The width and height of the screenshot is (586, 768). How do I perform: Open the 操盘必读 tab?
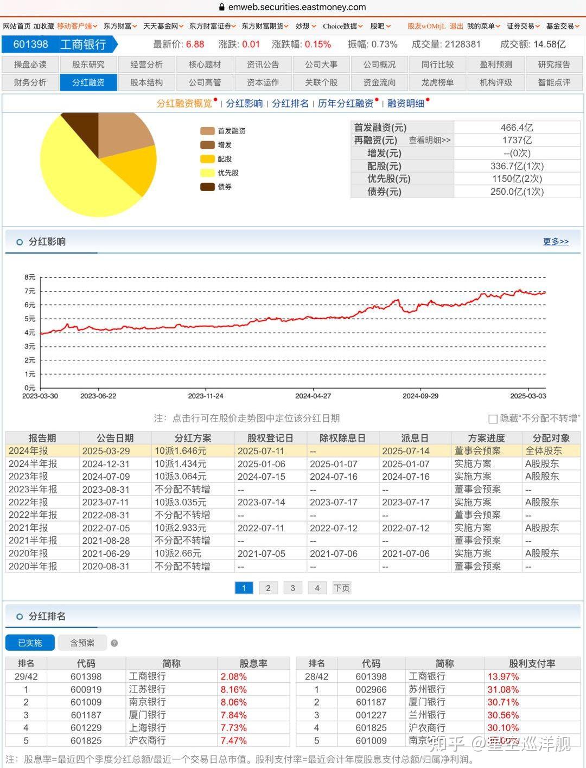(x=30, y=65)
